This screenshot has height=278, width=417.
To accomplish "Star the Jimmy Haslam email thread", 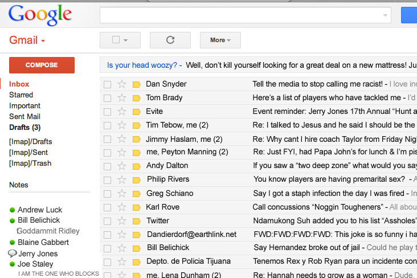I will pos(122,139).
